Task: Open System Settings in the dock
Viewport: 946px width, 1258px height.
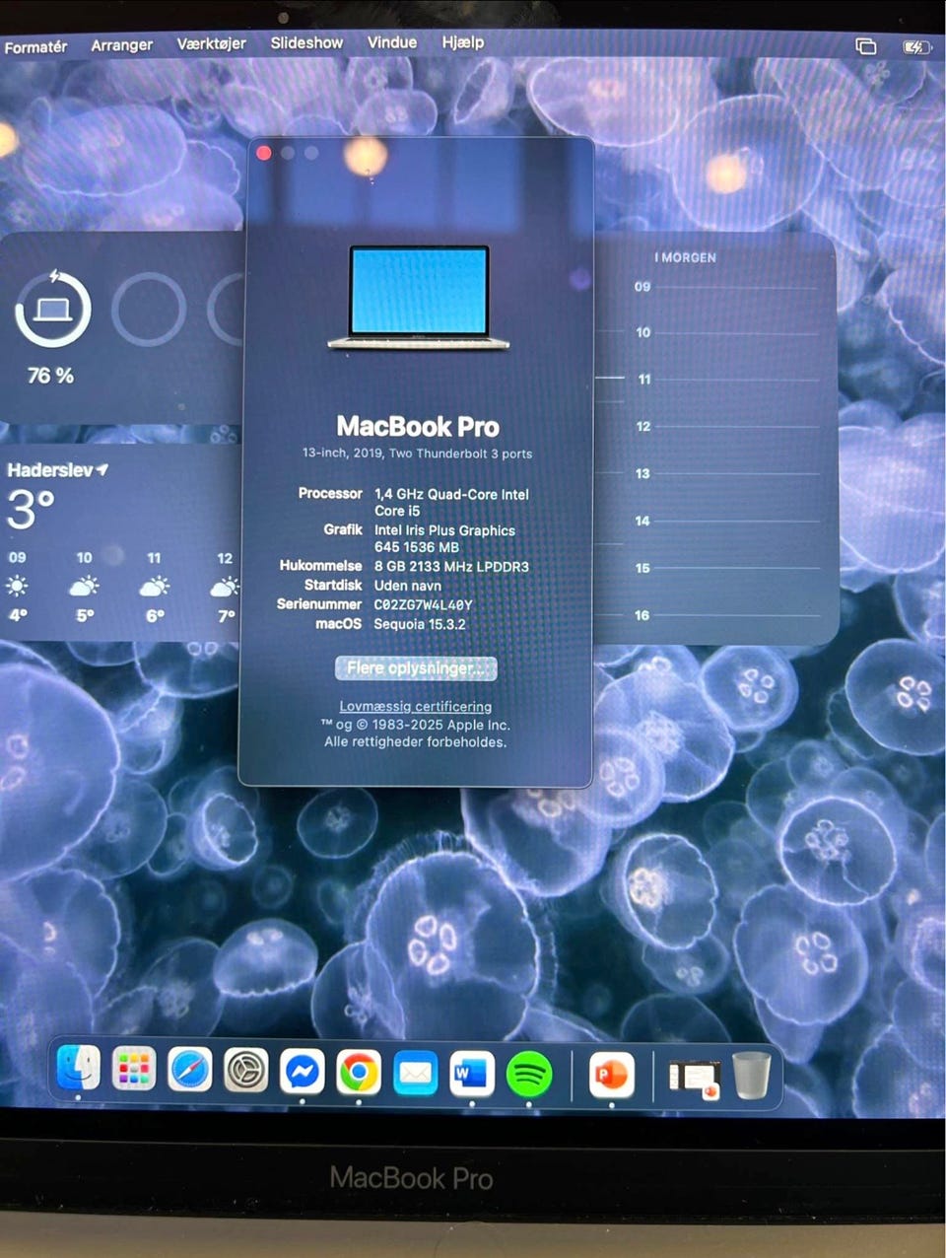Action: coord(245,1071)
